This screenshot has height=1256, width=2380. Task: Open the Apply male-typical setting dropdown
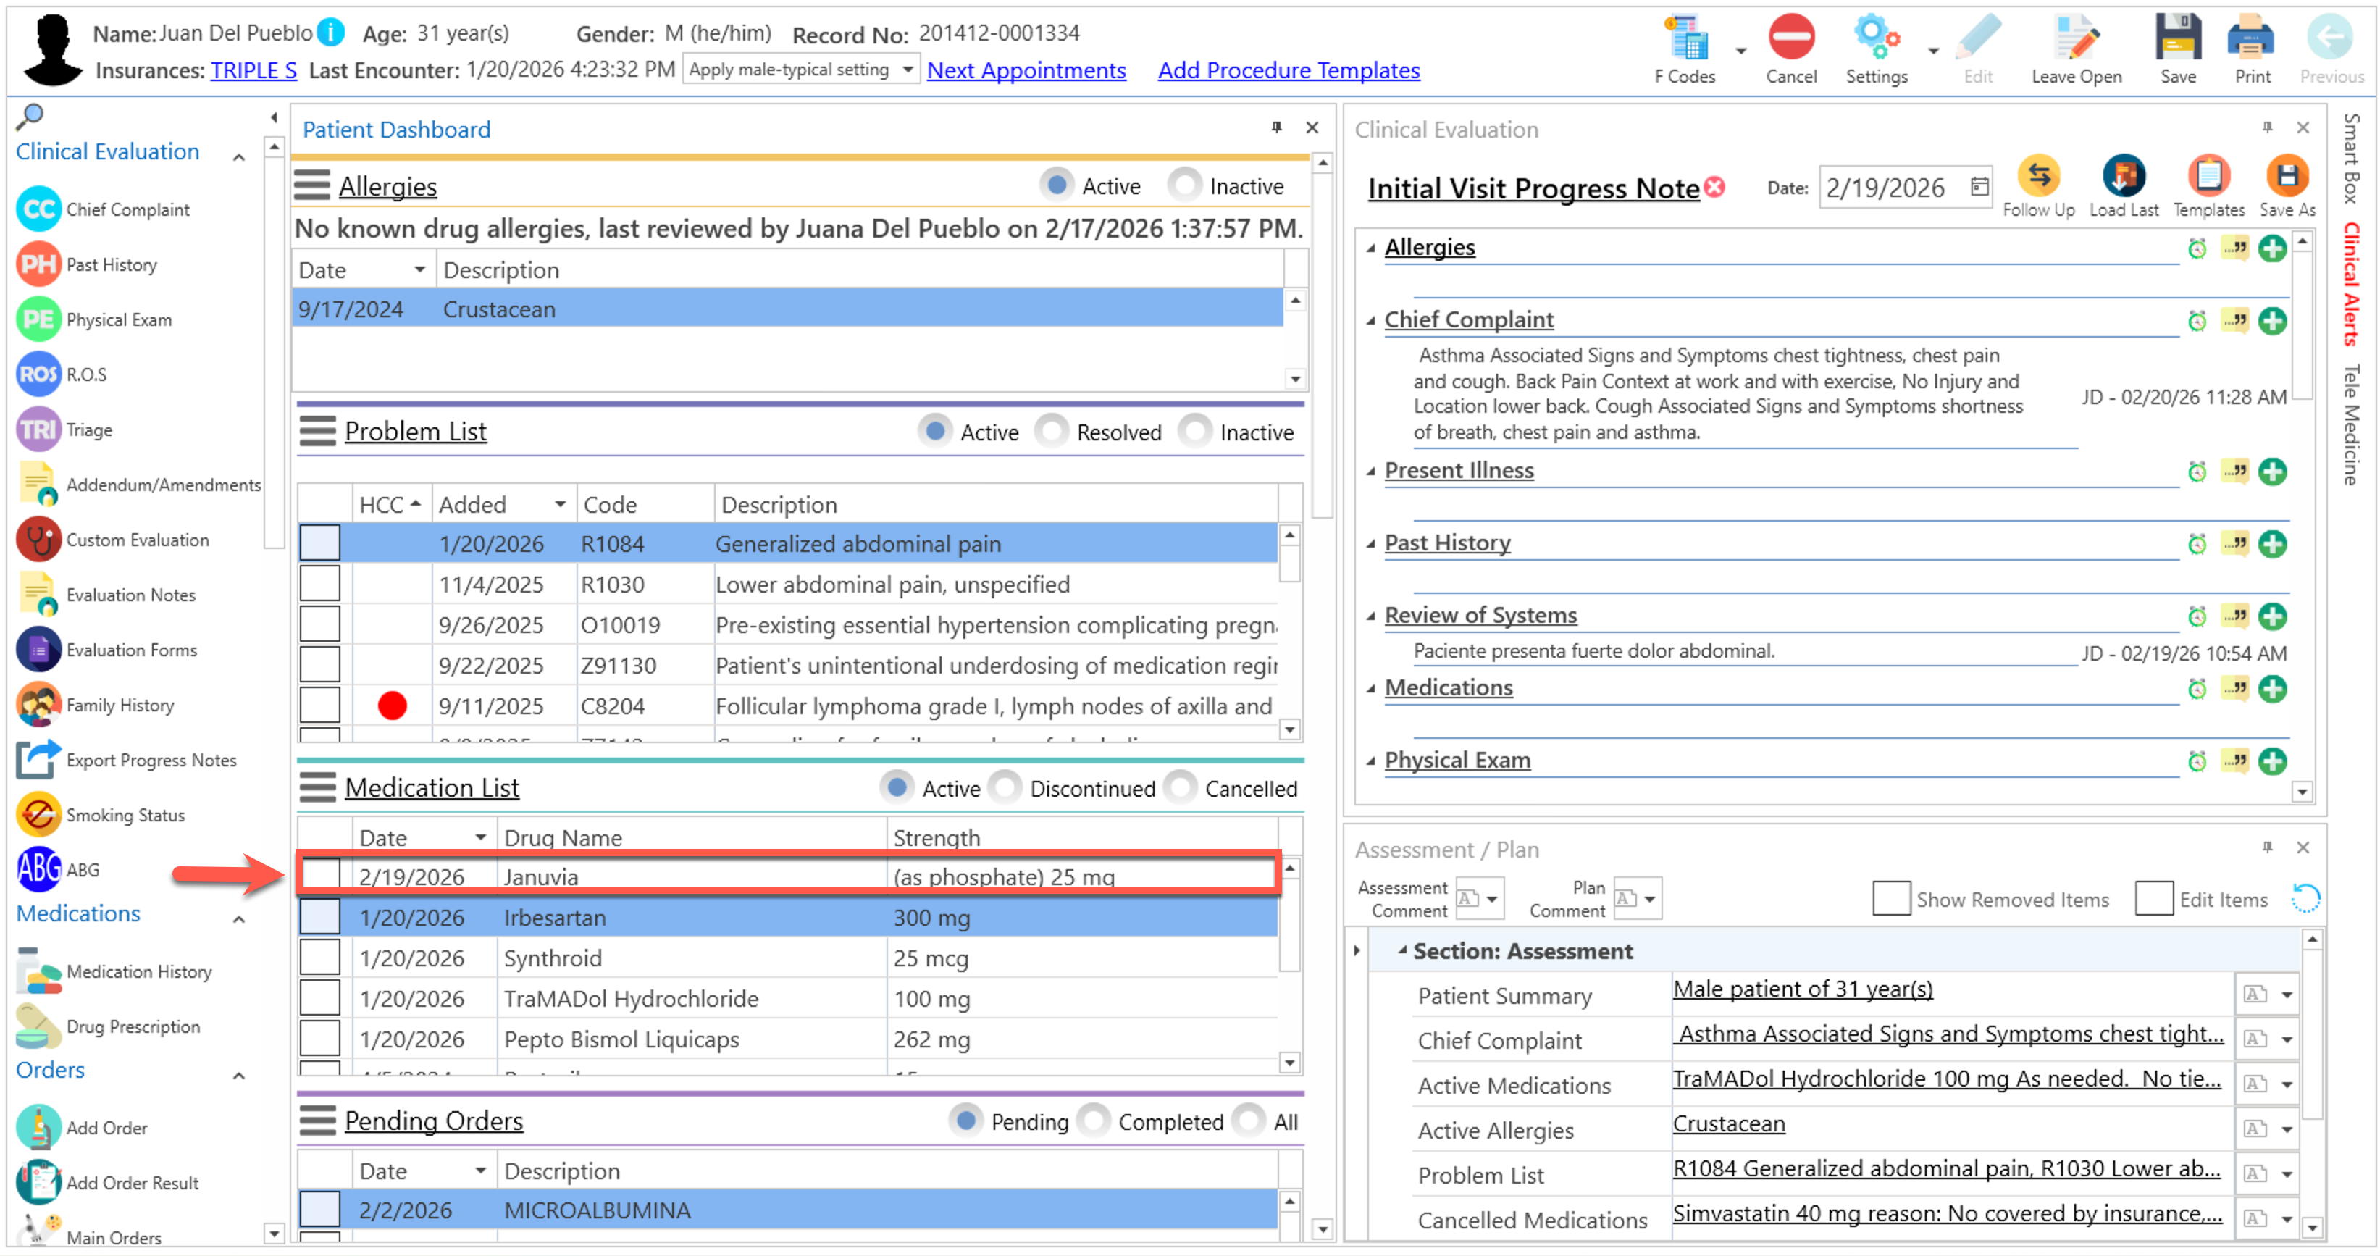[x=908, y=70]
